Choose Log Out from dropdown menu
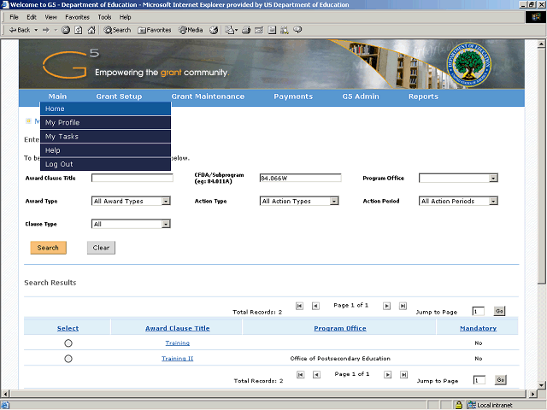The image size is (547, 410). [106, 164]
